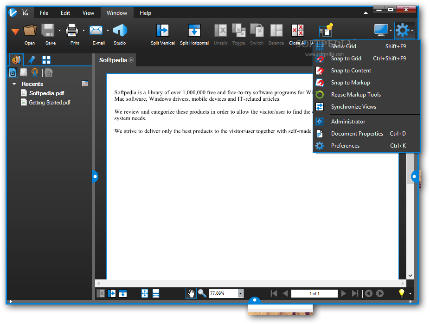Open the Save dropdown arrow
Screen dimensions: 430x324
59,31
